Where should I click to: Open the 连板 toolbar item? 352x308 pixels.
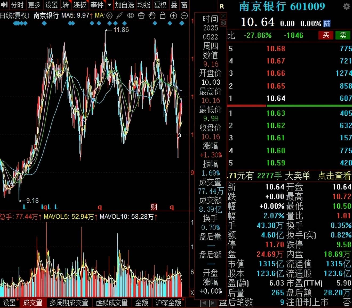pyautogui.click(x=80, y=5)
